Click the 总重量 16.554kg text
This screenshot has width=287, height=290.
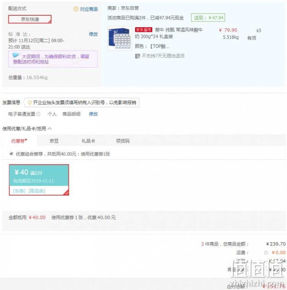click(x=28, y=78)
